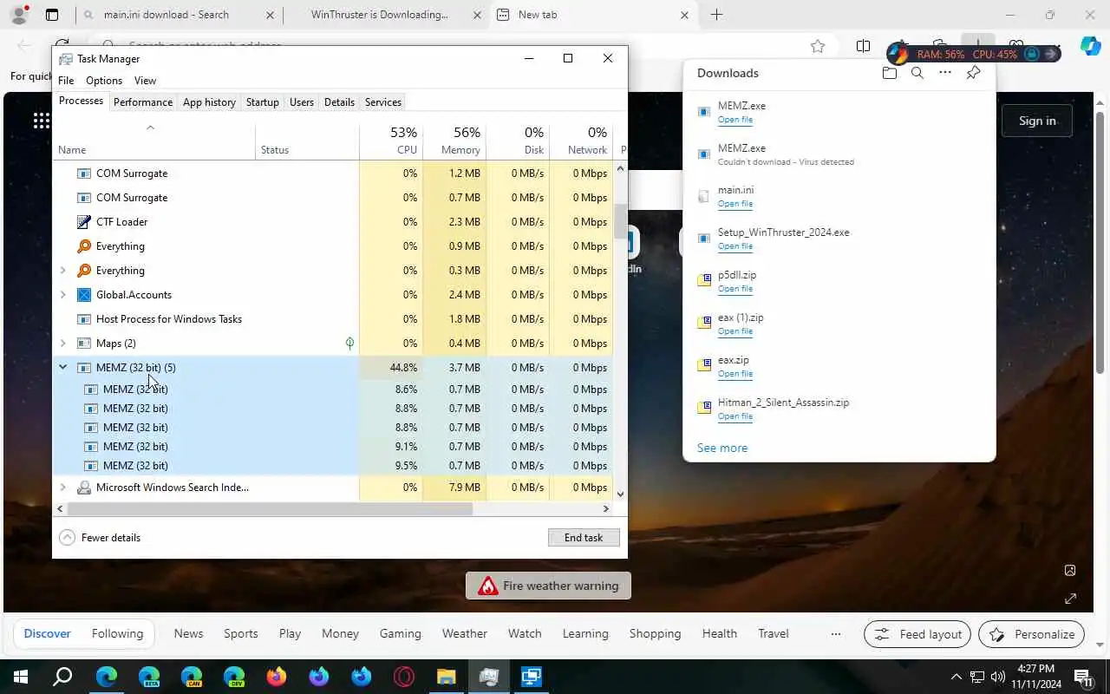Viewport: 1110px width, 694px height.
Task: Open the View menu in Task Manager
Action: (x=145, y=81)
